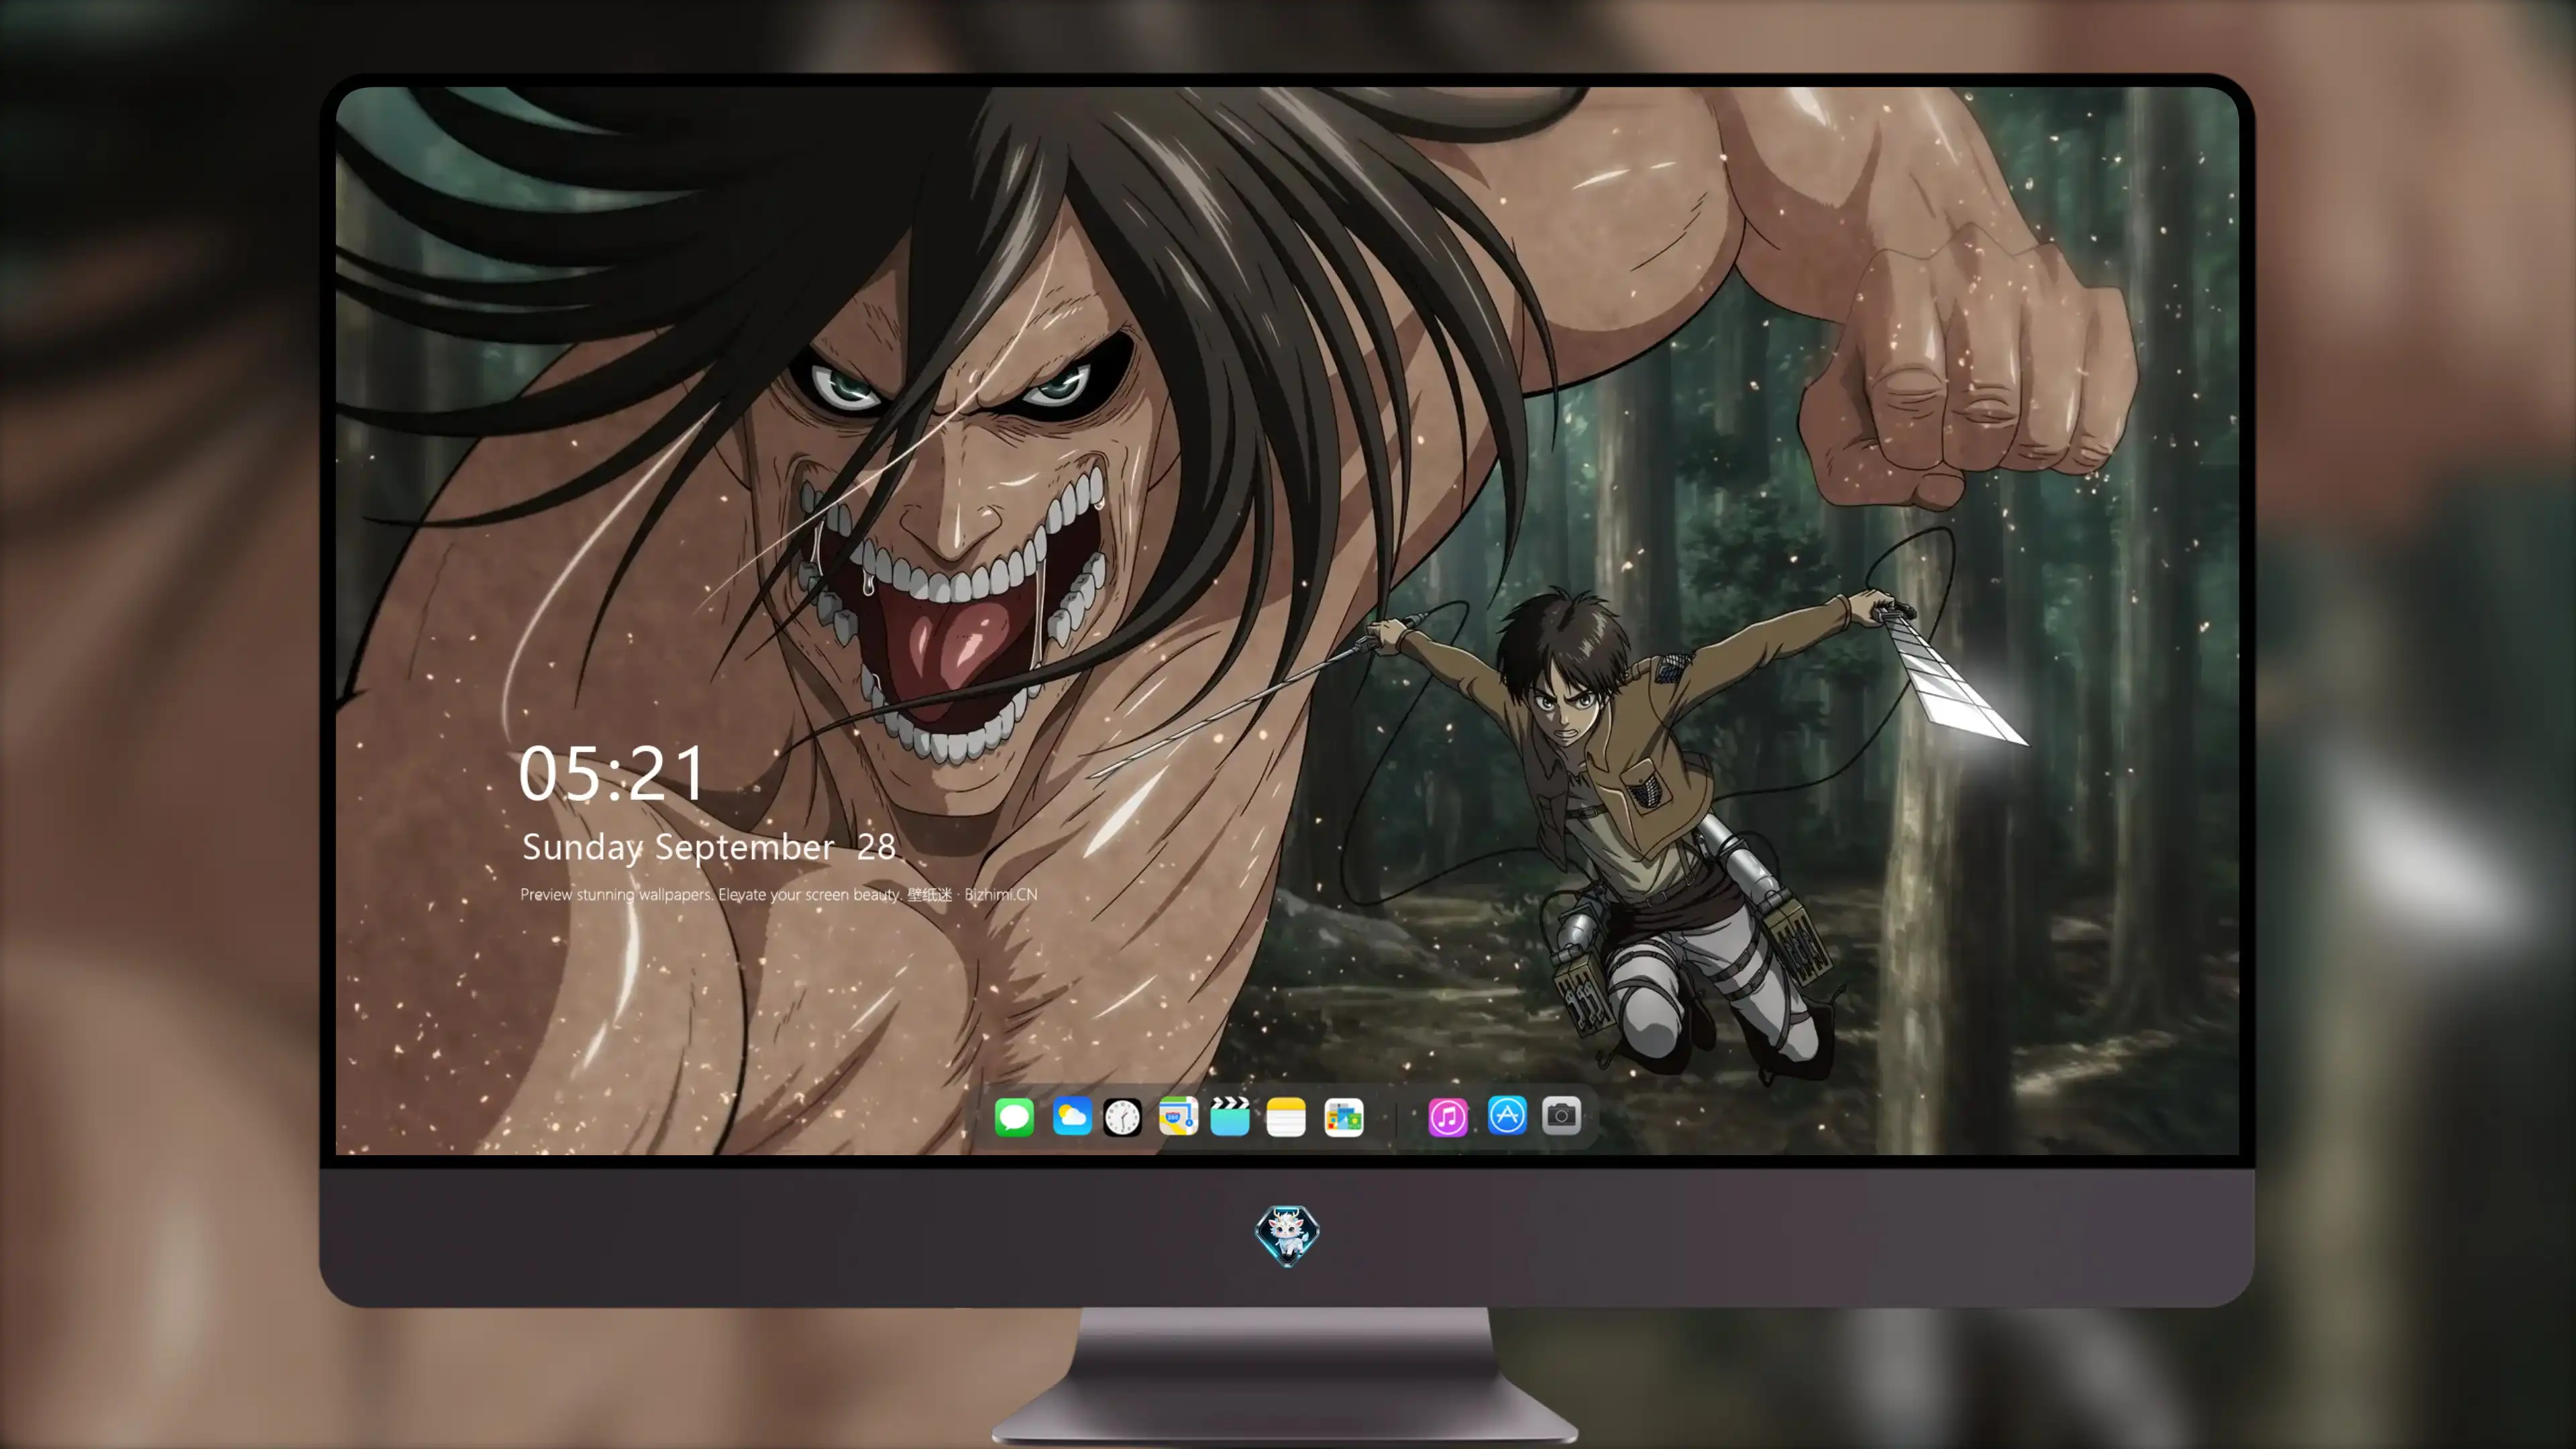
Task: Open the Videos clapperboard app in the dock
Action: tap(1230, 1116)
